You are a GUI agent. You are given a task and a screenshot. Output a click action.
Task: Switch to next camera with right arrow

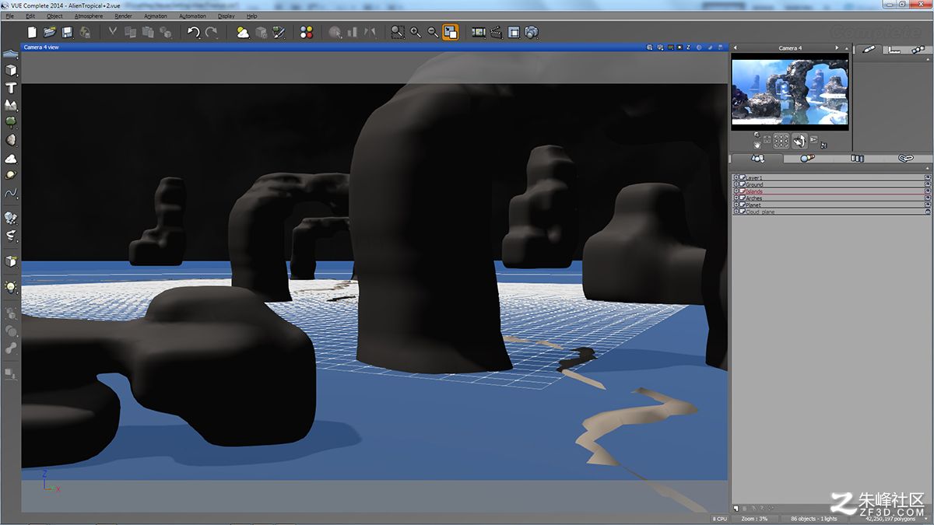pyautogui.click(x=837, y=48)
